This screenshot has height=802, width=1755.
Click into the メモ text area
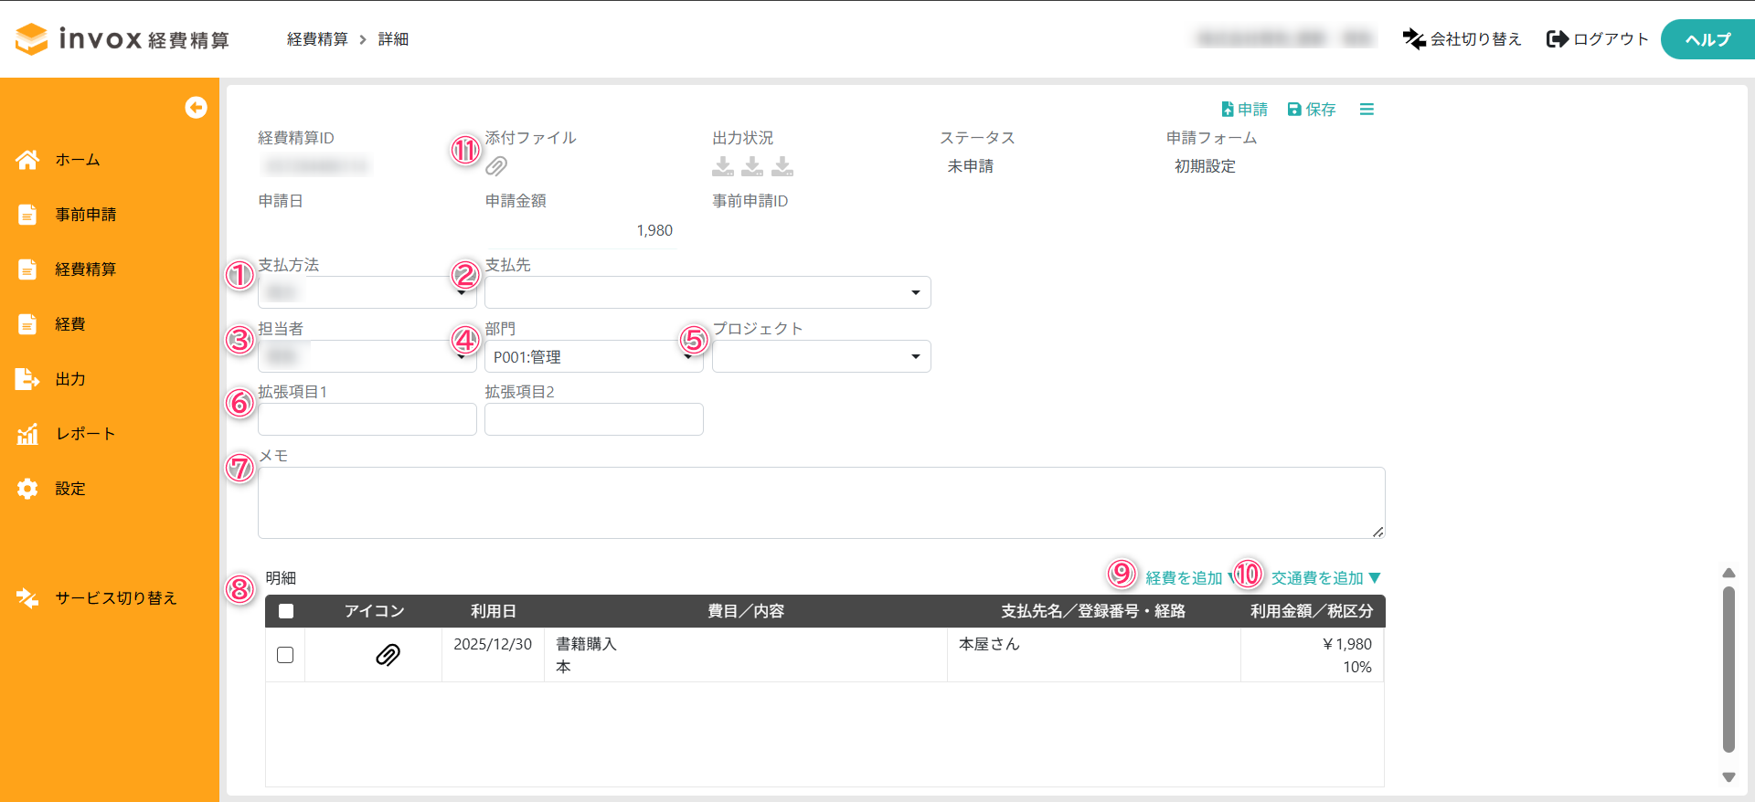[821, 502]
